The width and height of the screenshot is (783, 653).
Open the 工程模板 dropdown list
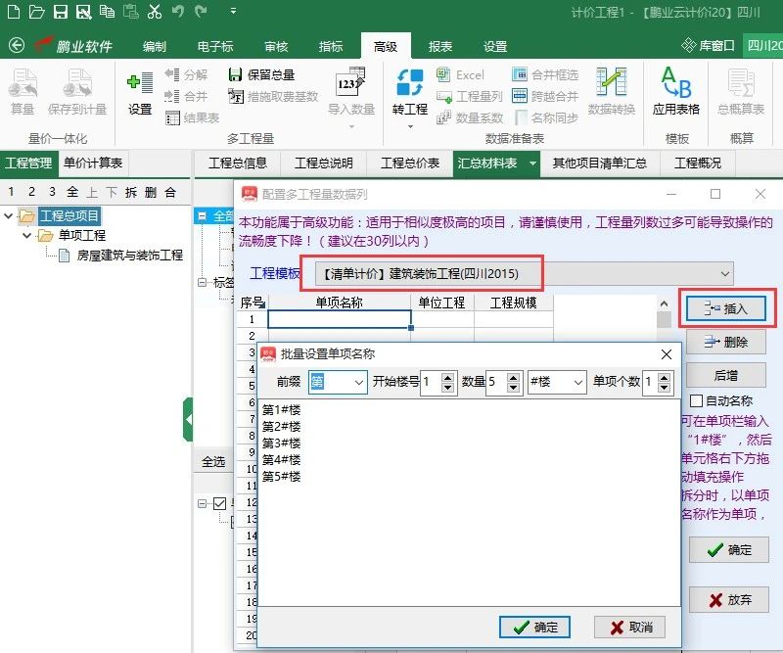click(724, 273)
